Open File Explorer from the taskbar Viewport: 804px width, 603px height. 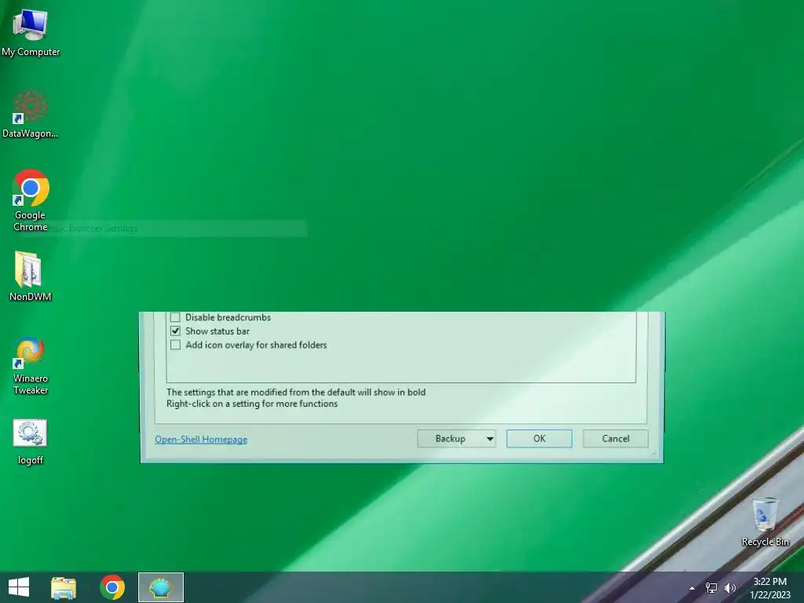64,587
